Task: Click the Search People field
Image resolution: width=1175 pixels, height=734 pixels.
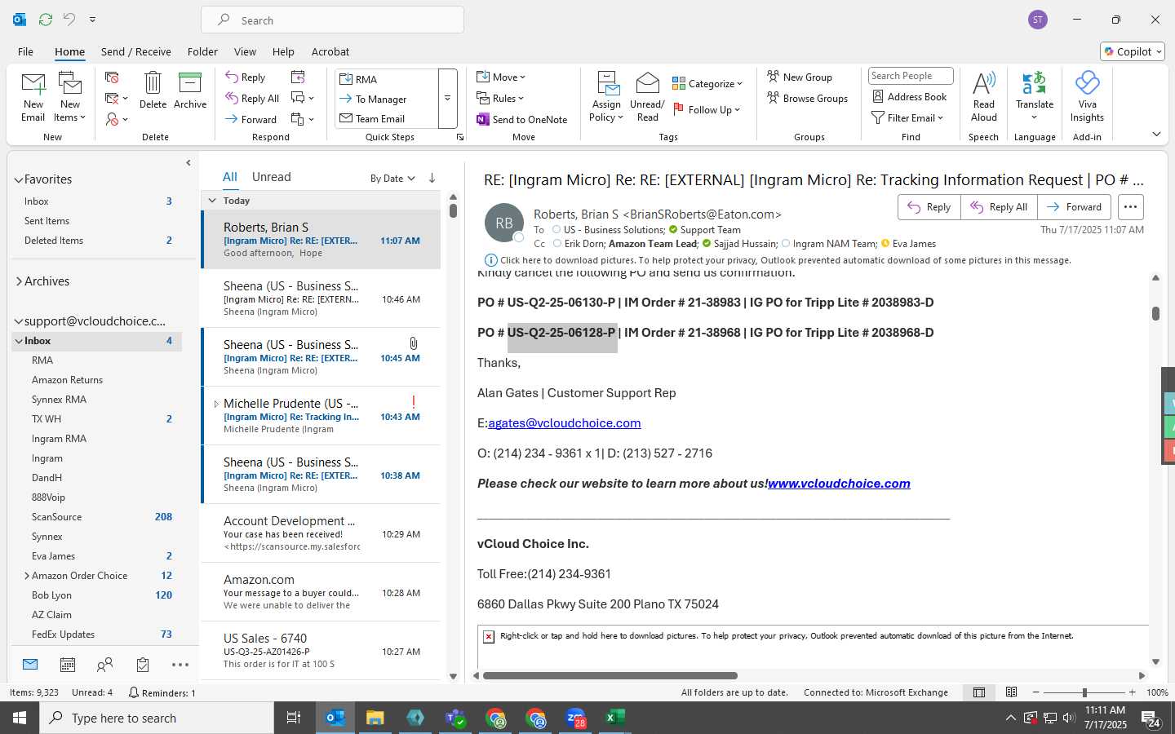Action: point(911,76)
